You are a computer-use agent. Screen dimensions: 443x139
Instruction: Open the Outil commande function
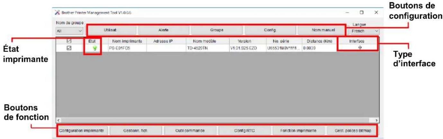(x=190, y=131)
